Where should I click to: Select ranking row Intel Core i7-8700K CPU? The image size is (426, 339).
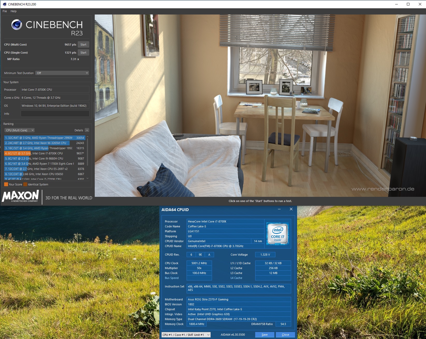pyautogui.click(x=45, y=153)
